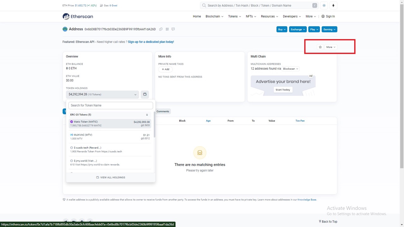Click the address blockie avatar icon
The width and height of the screenshot is (404, 227).
pyautogui.click(x=65, y=29)
